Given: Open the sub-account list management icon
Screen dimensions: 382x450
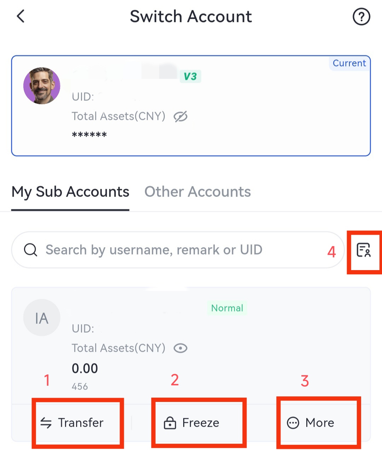Looking at the screenshot, I should pyautogui.click(x=364, y=250).
